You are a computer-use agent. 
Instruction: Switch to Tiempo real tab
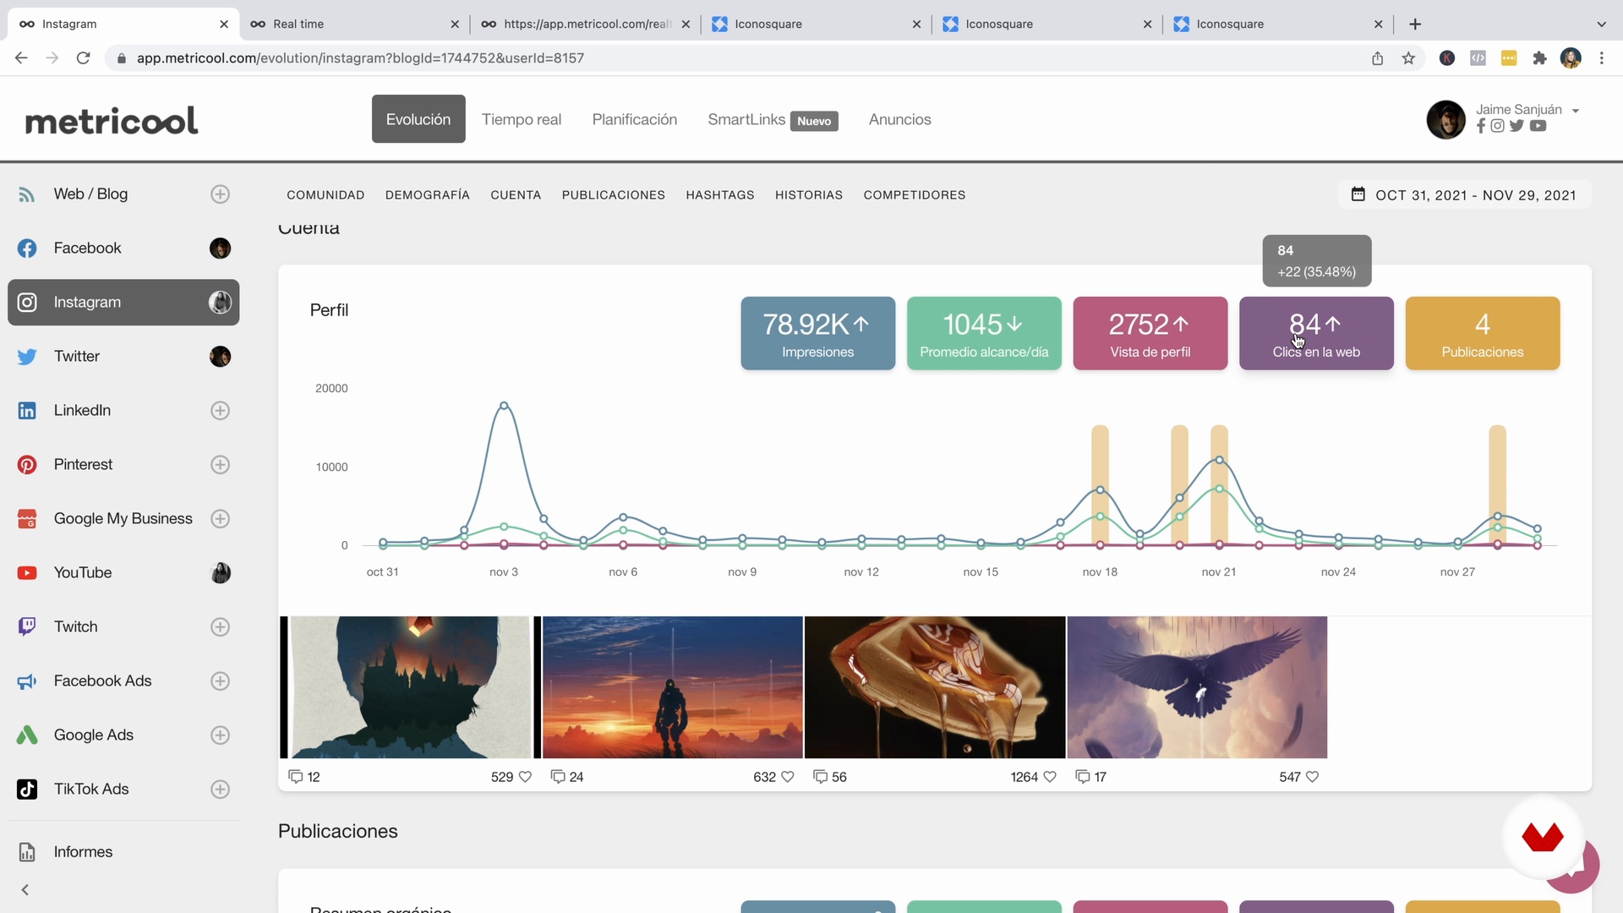click(x=522, y=119)
